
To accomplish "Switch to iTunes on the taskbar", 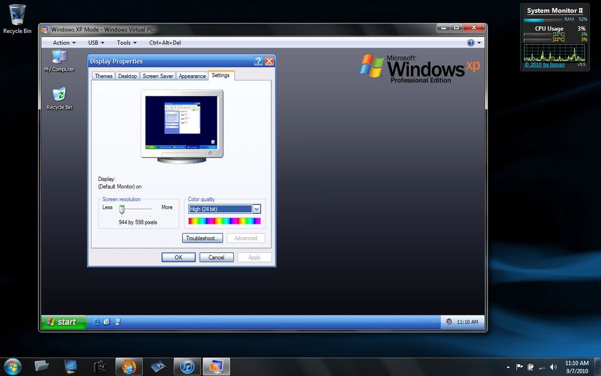I will (187, 367).
